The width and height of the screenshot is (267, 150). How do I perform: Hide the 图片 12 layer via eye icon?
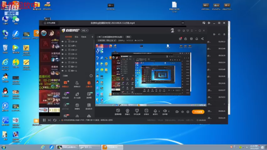coord(62,67)
